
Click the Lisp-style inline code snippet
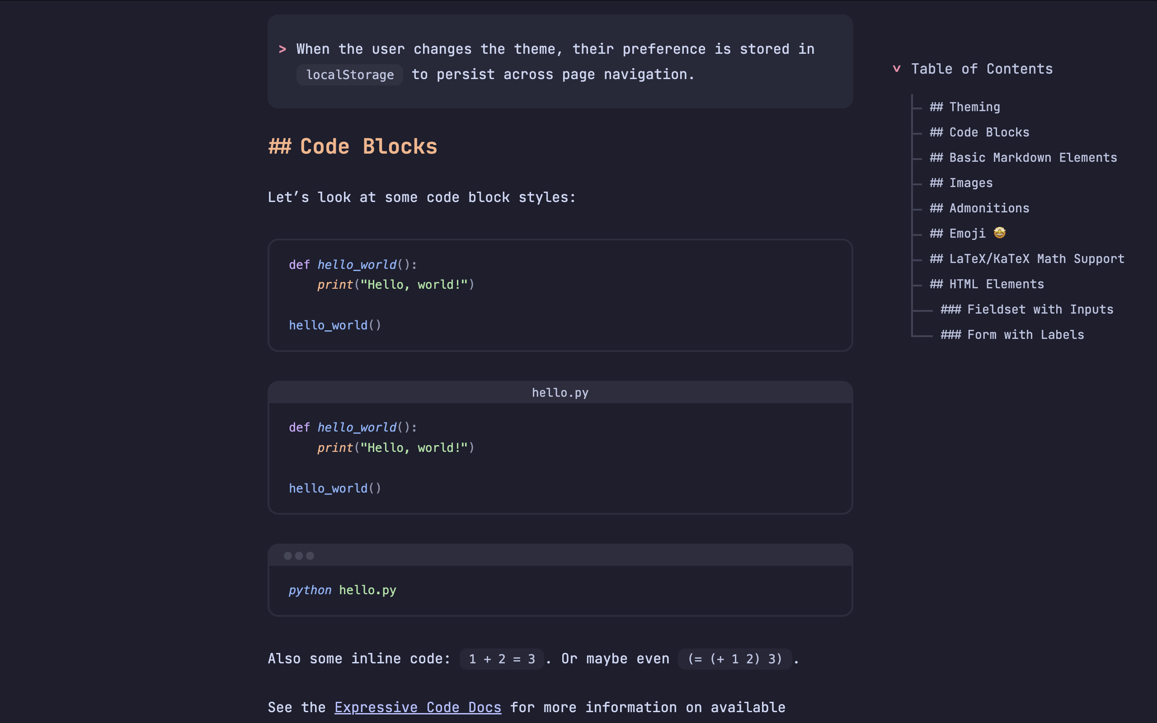[735, 659]
